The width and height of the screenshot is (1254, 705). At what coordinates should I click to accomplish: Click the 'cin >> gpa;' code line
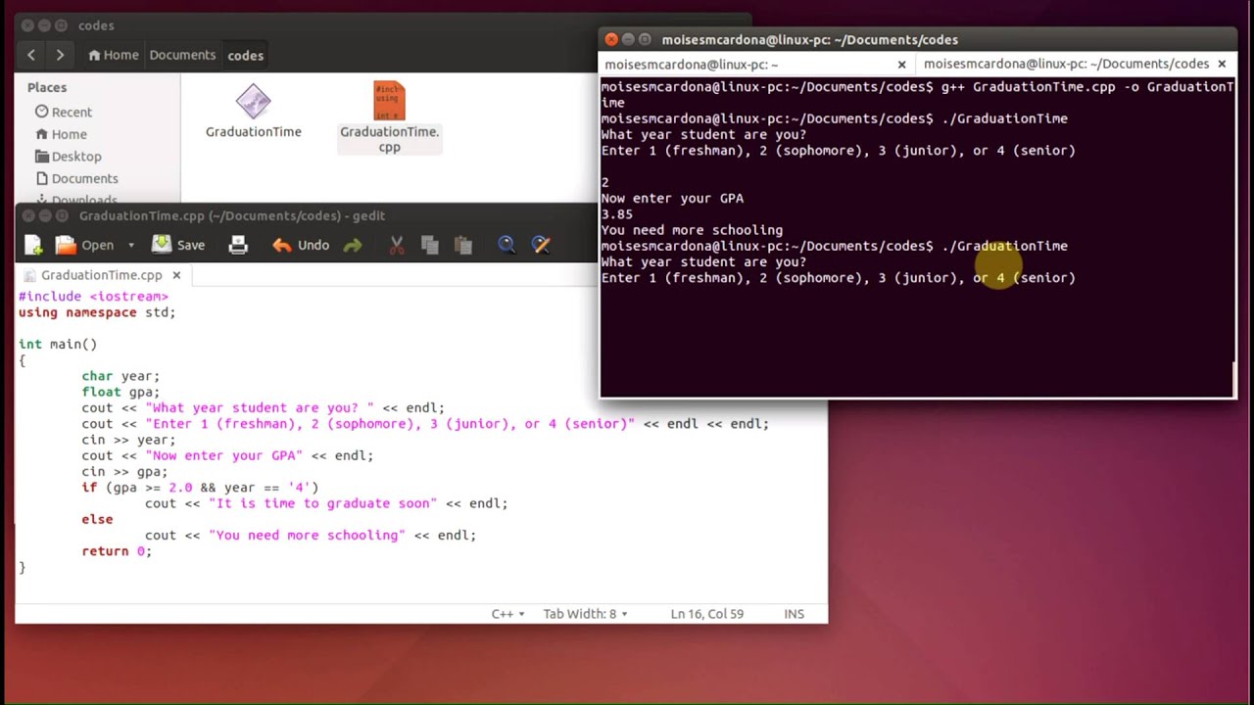point(124,472)
